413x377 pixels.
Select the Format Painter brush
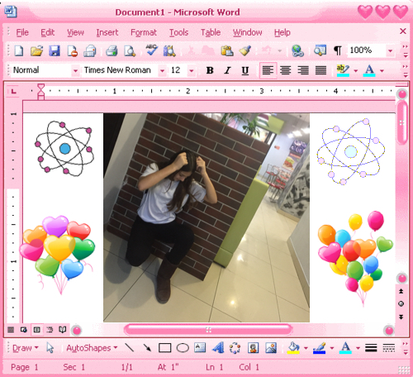tap(244, 50)
